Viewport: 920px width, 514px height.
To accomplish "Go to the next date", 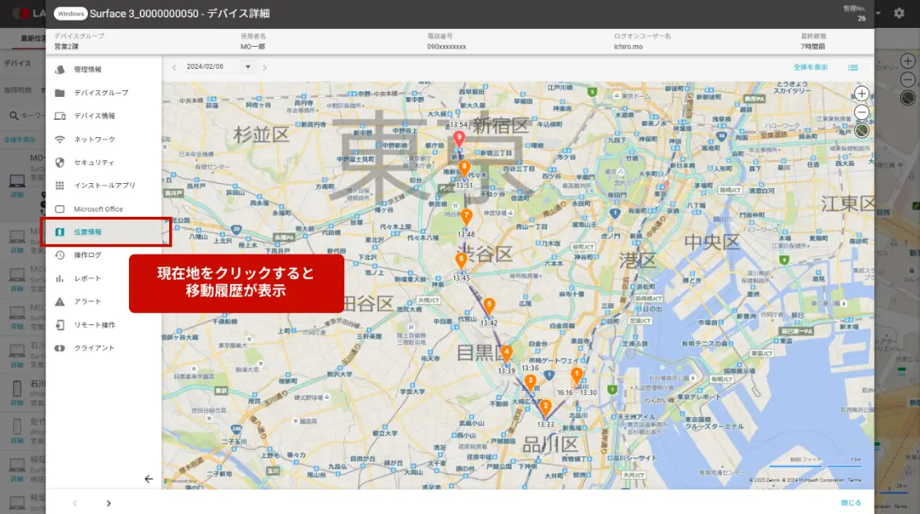I will [264, 67].
